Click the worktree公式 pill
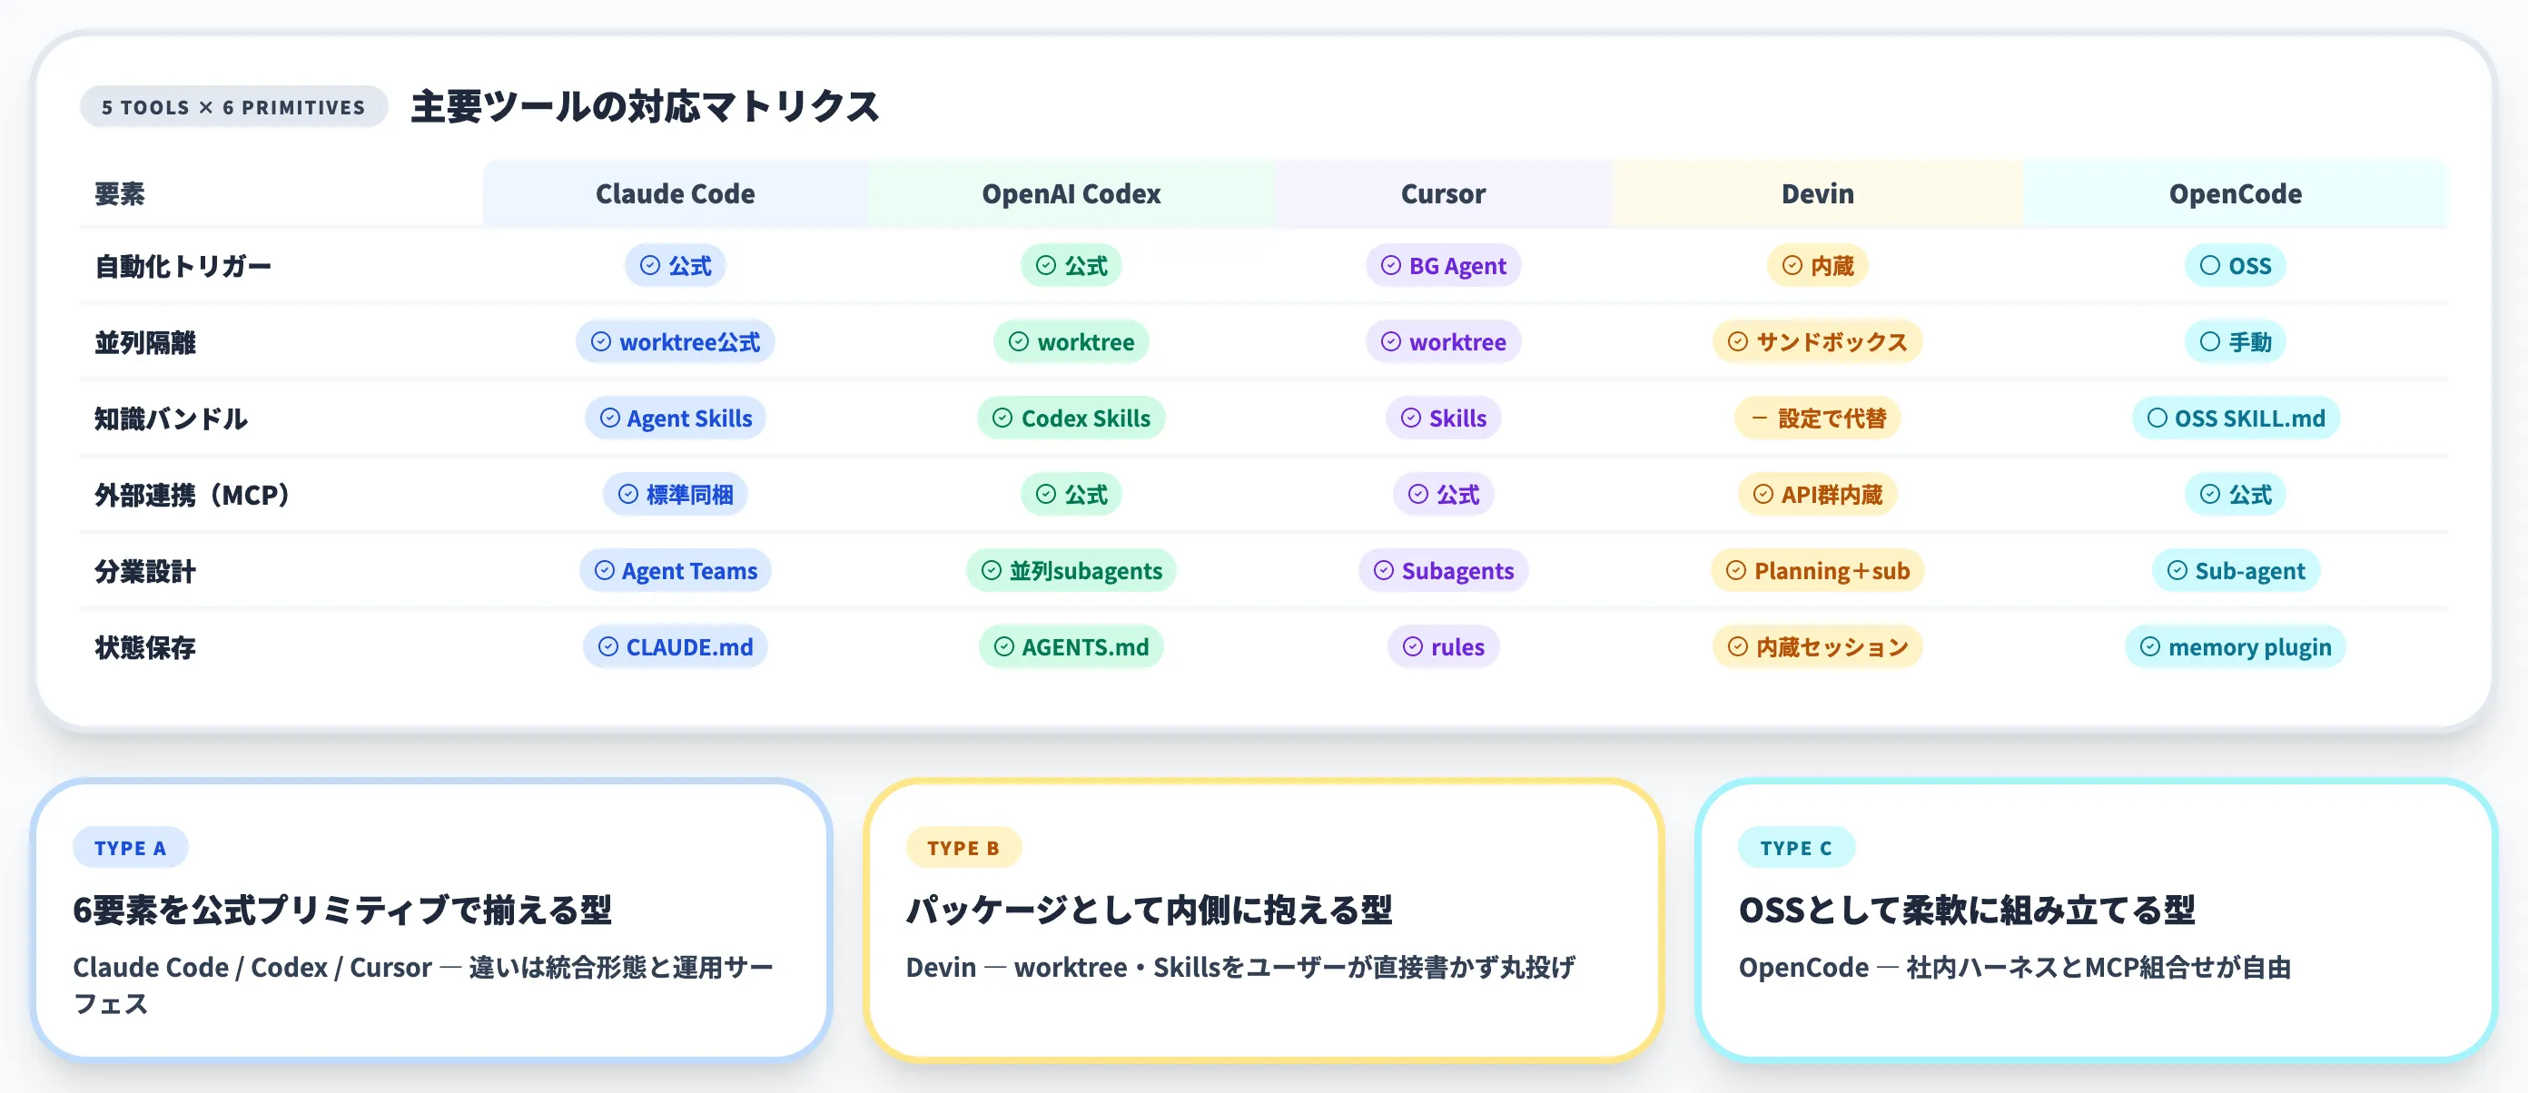This screenshot has height=1093, width=2528. click(x=676, y=342)
